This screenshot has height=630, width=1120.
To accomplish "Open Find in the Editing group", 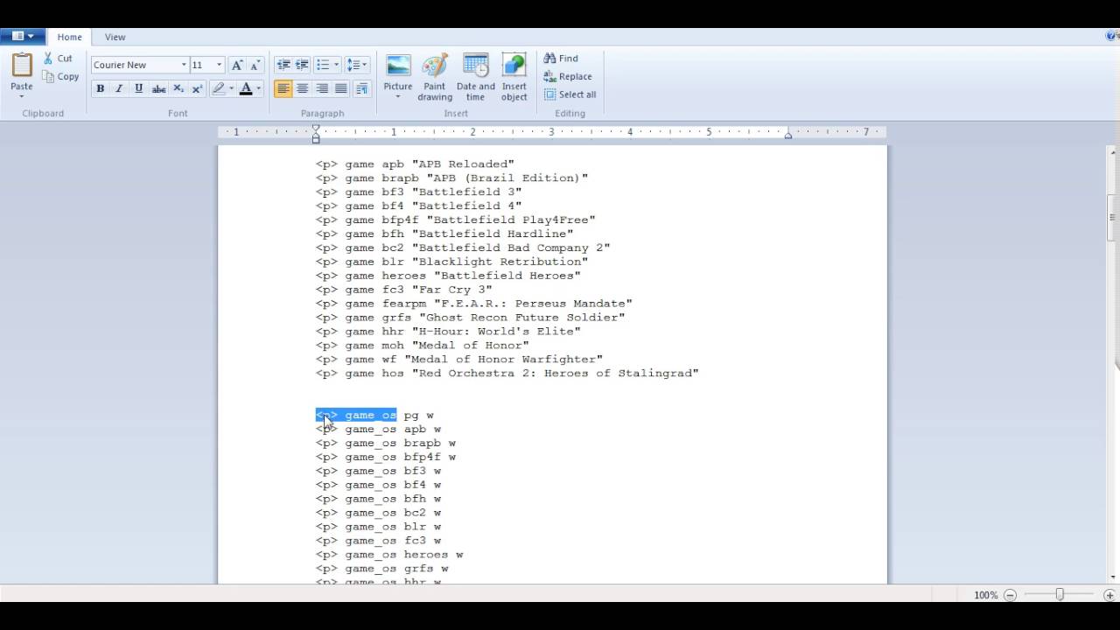I will pyautogui.click(x=561, y=59).
